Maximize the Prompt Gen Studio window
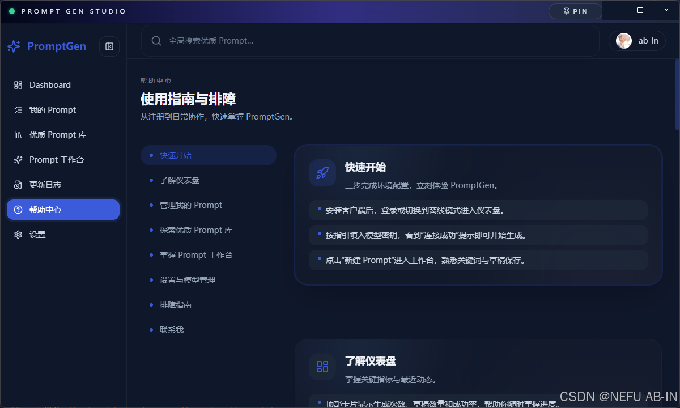Image resolution: width=680 pixels, height=408 pixels. coord(640,11)
